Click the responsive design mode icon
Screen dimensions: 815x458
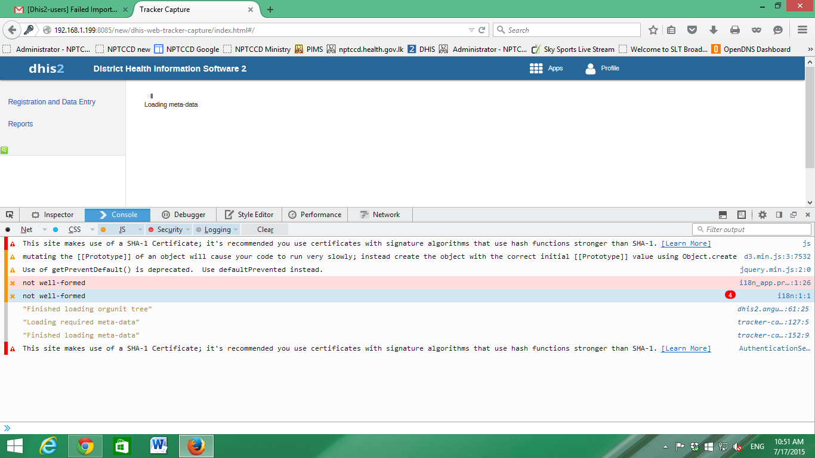(742, 215)
